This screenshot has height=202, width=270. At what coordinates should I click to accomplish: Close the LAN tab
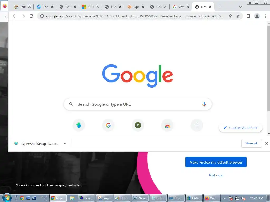[x=120, y=7]
